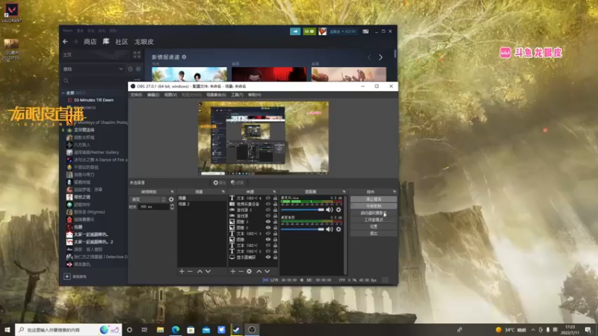
Task: Toggle lock on 图像 3 source
Action: click(x=275, y=222)
